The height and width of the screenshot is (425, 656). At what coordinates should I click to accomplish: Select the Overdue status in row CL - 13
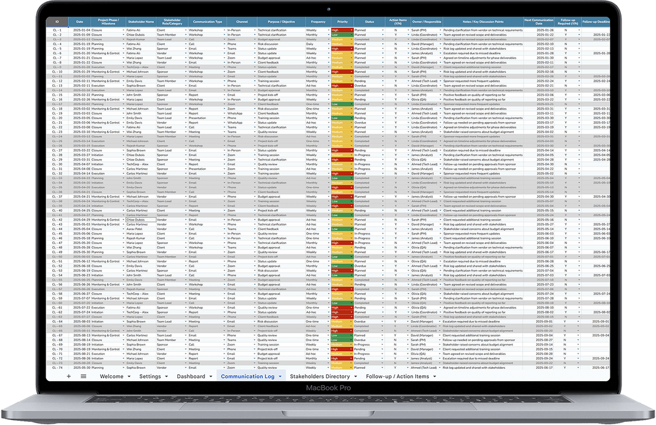point(368,86)
